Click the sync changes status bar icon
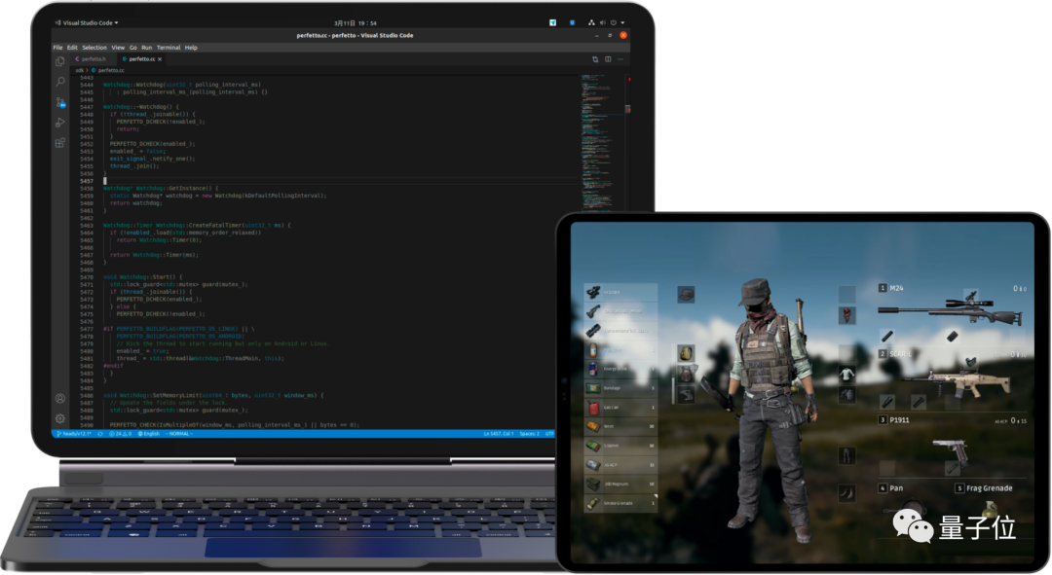 point(100,434)
